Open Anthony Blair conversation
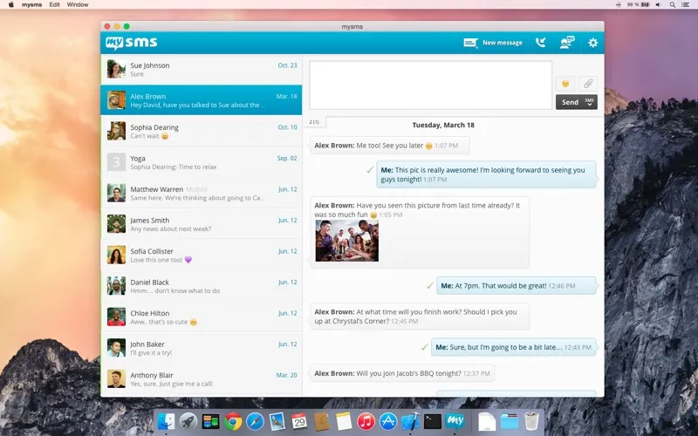This screenshot has height=436, width=698. coord(202,378)
